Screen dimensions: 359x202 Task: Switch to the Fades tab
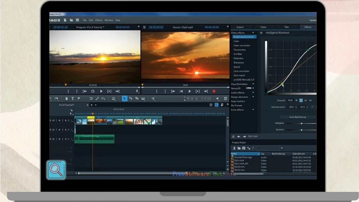pos(263,27)
